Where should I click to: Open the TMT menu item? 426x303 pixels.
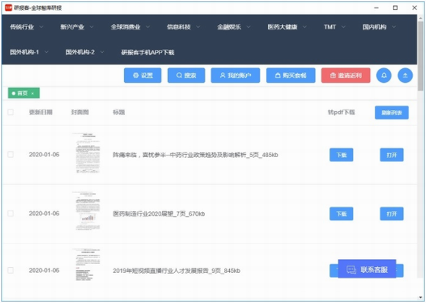tap(334, 27)
